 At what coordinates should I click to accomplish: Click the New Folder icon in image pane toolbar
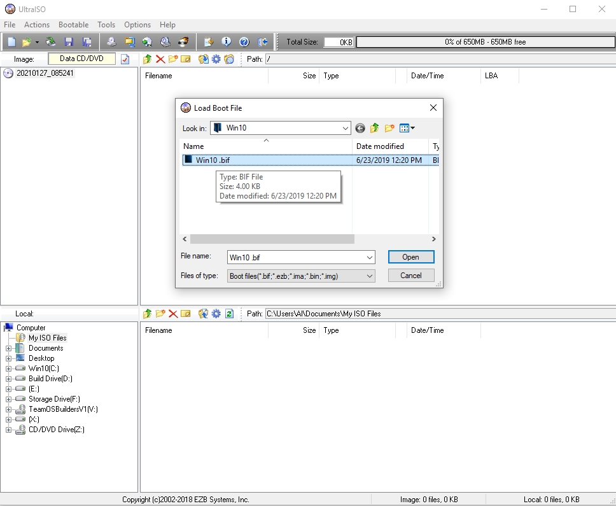173,59
